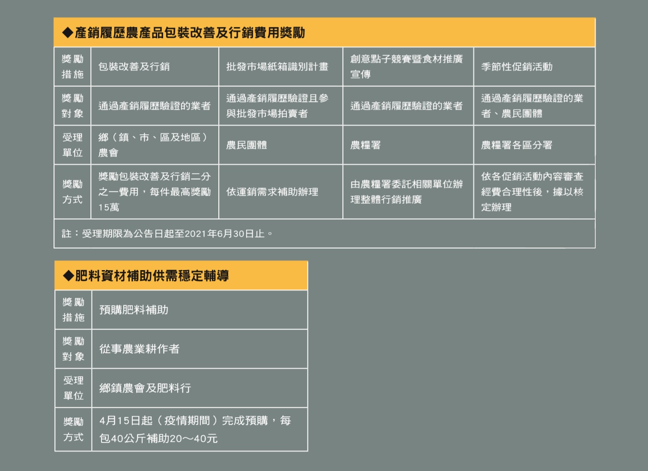Screen dimensions: 648x471
Task: Click the 通過產銷履歷驗證且參與批發市場拍賣者 cell
Action: click(277, 106)
